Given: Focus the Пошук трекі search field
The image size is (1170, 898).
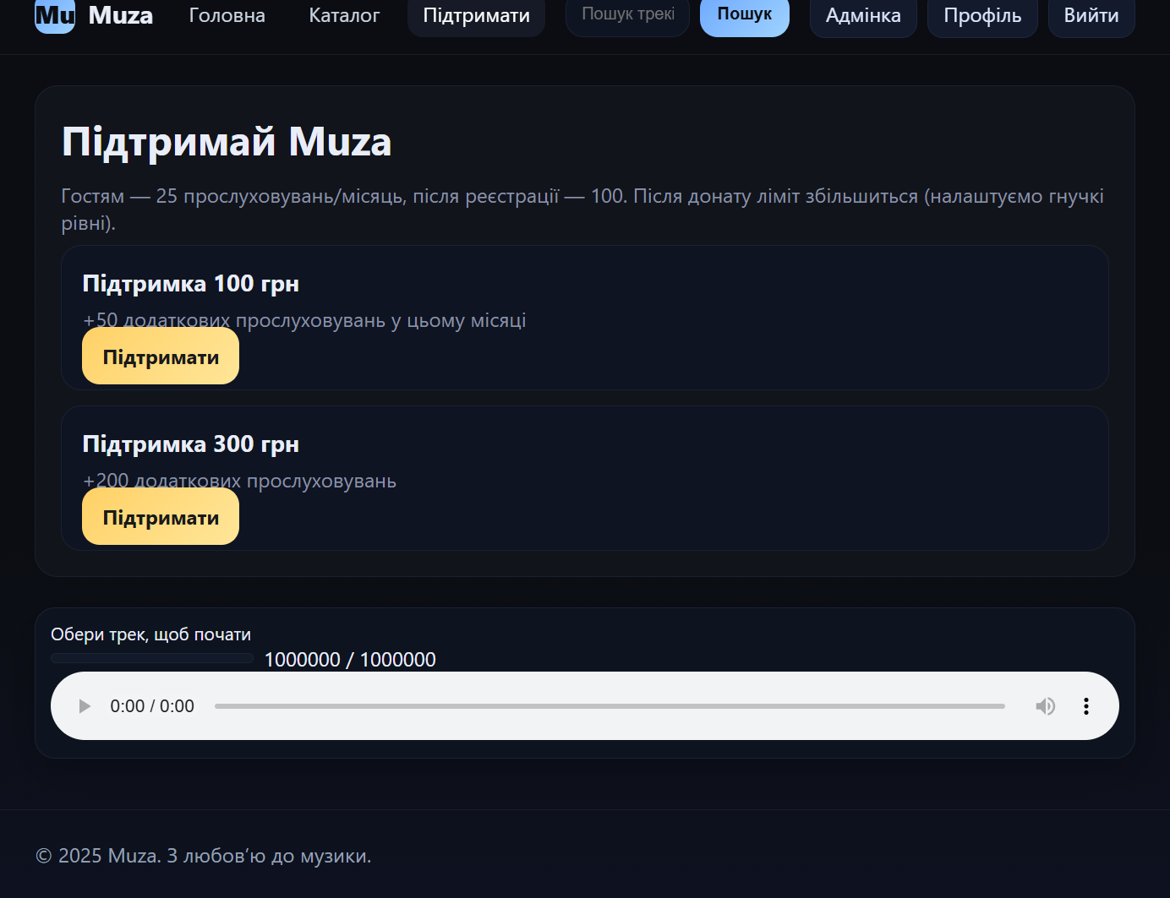Looking at the screenshot, I should [627, 14].
